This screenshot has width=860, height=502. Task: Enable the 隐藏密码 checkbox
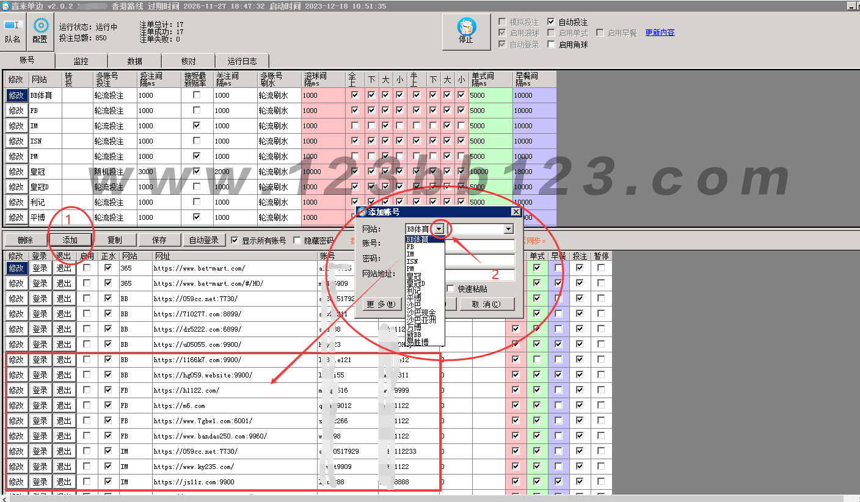297,241
